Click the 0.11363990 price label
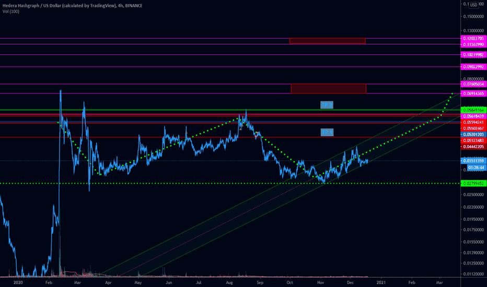 tap(473, 44)
